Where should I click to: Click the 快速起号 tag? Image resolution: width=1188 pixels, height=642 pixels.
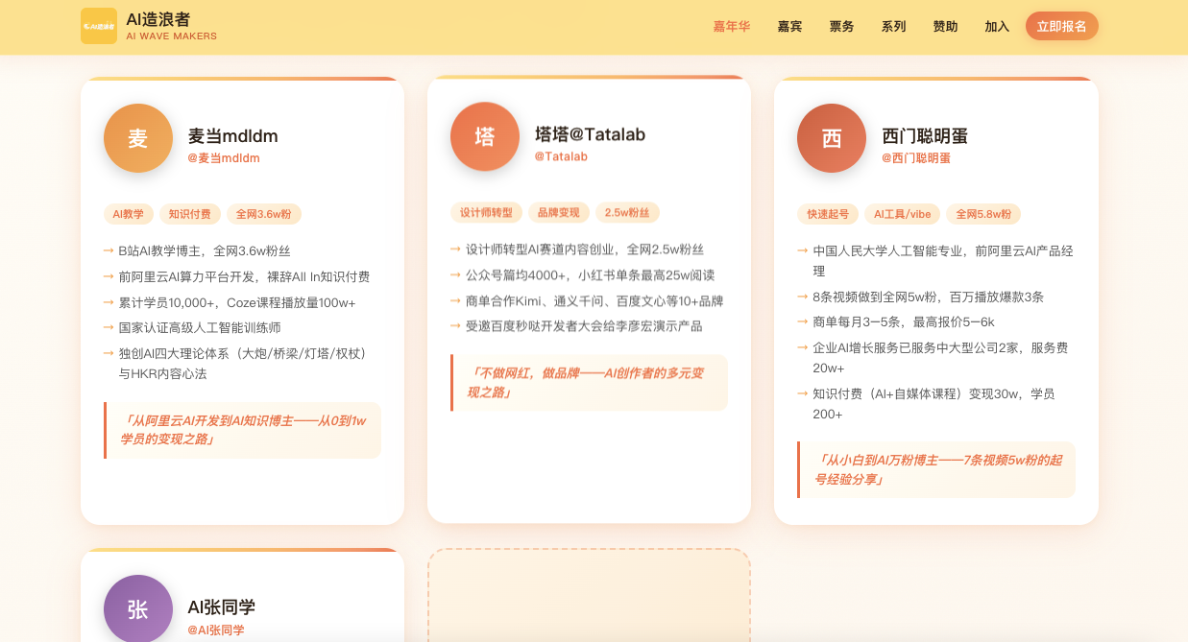point(828,214)
